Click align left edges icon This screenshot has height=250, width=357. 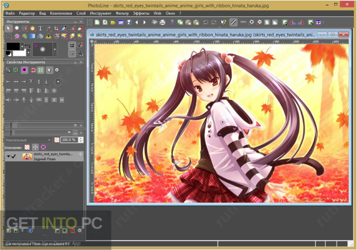8,81
